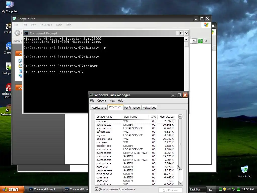257x193 pixels.
Task: Open Favorites menu in Recycle Bin window
Action: (46, 25)
